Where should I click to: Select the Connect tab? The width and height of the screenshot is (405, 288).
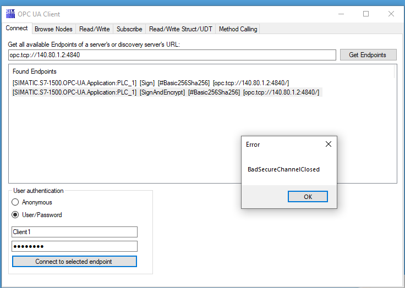coord(17,28)
